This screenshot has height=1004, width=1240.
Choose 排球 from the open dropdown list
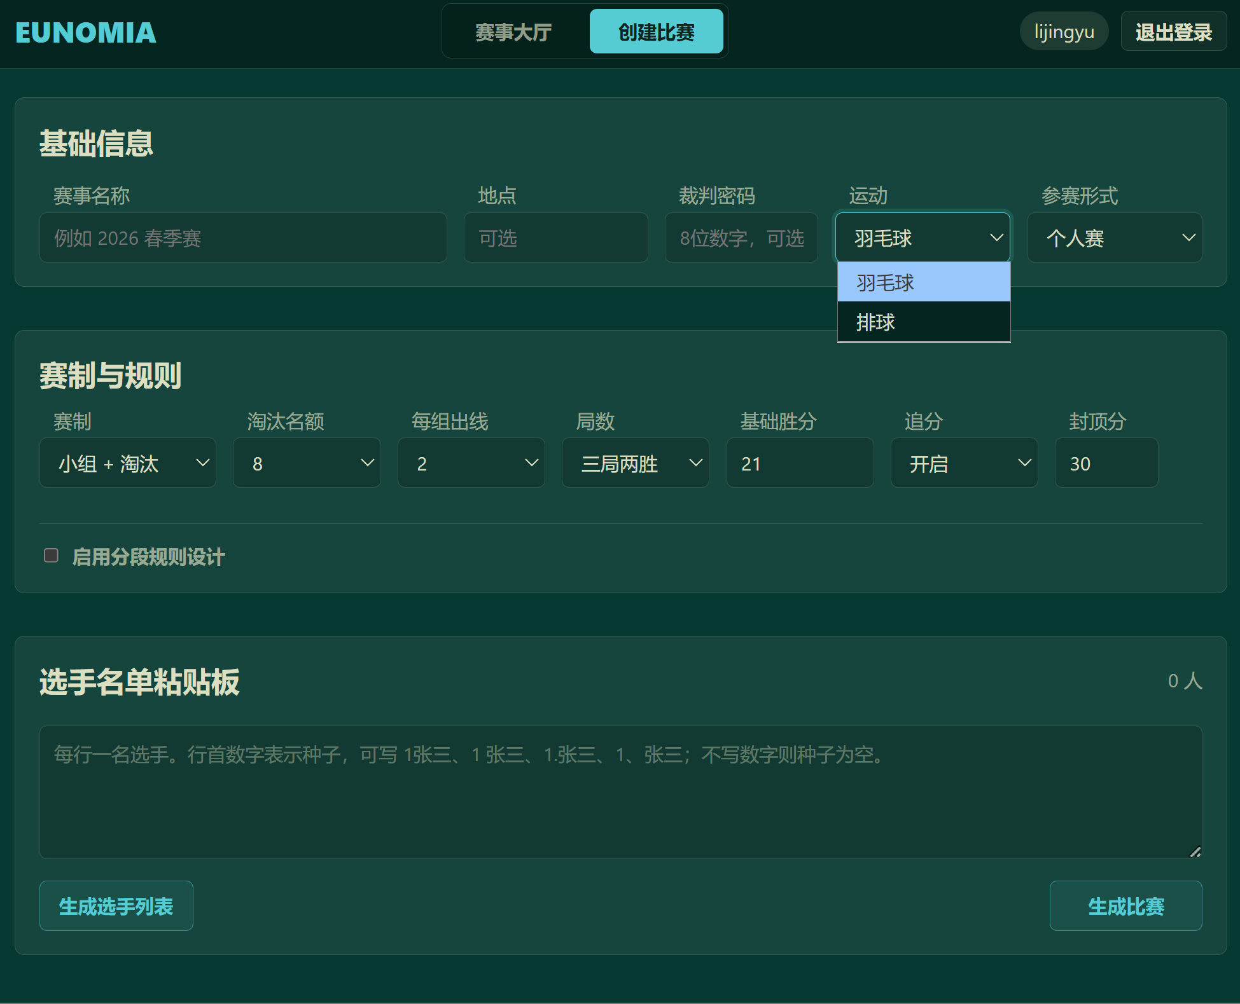click(x=924, y=322)
